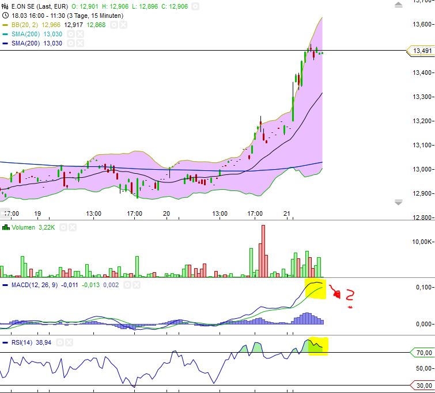Image resolution: width=435 pixels, height=393 pixels.
Task: Click the 13,491 current price tag
Action: [x=422, y=51]
